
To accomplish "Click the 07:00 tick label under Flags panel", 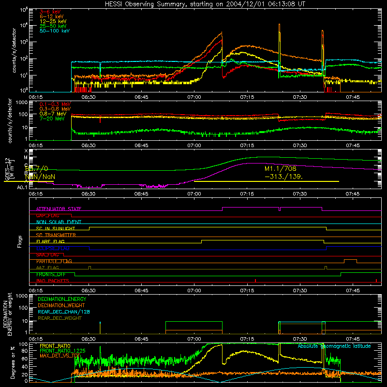I will [194, 290].
